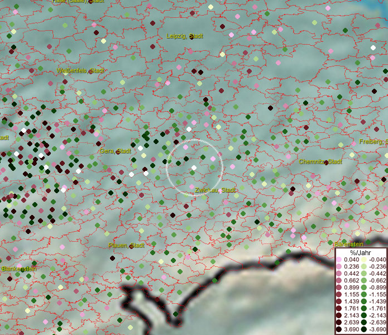
Task: Pick the -1.155 legend swatch
Action: coord(364,294)
